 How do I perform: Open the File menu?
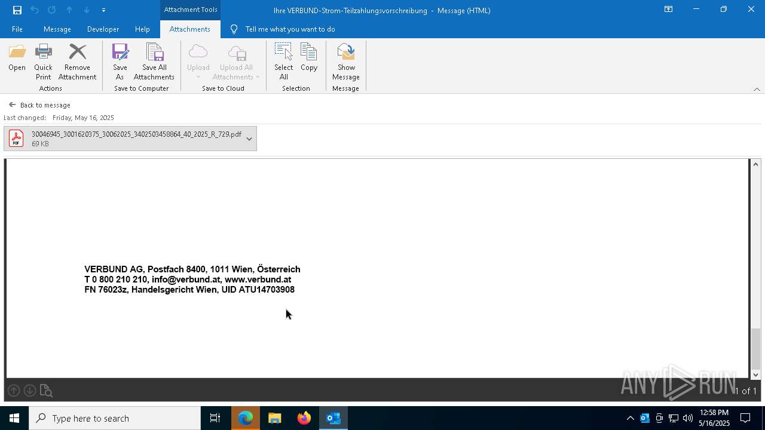point(17,29)
